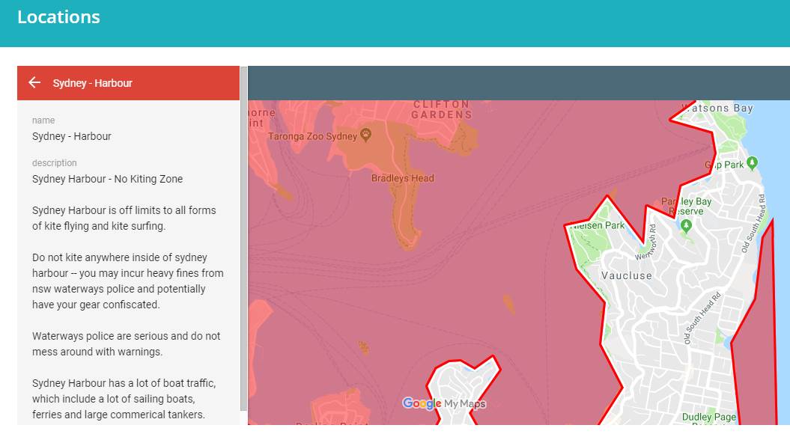Open the Google My Maps logo
This screenshot has height=434, width=790.
(x=443, y=403)
